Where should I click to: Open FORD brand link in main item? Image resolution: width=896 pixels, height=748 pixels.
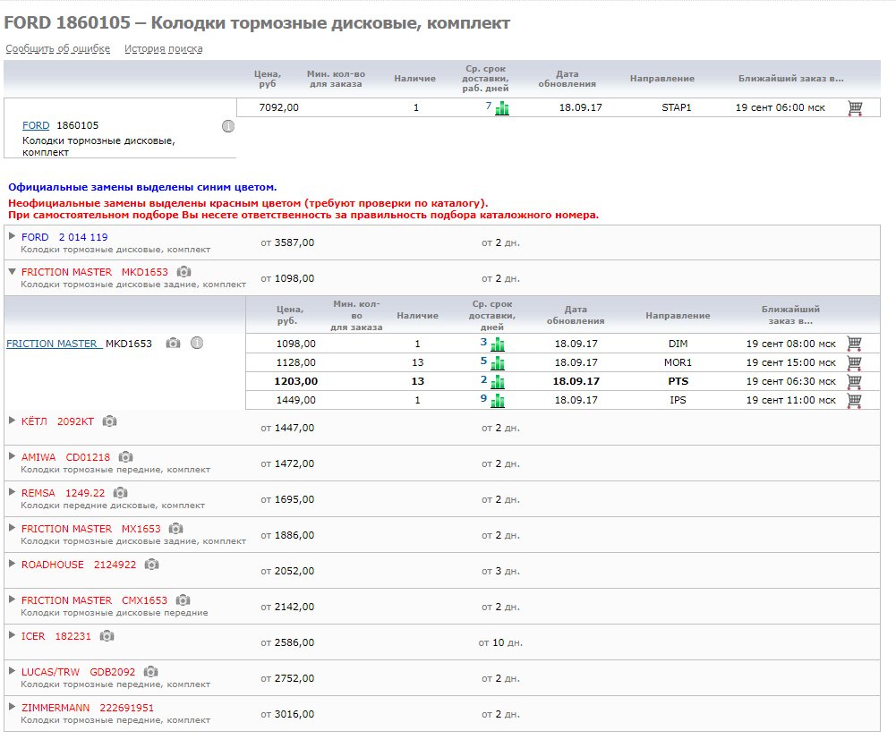[36, 125]
